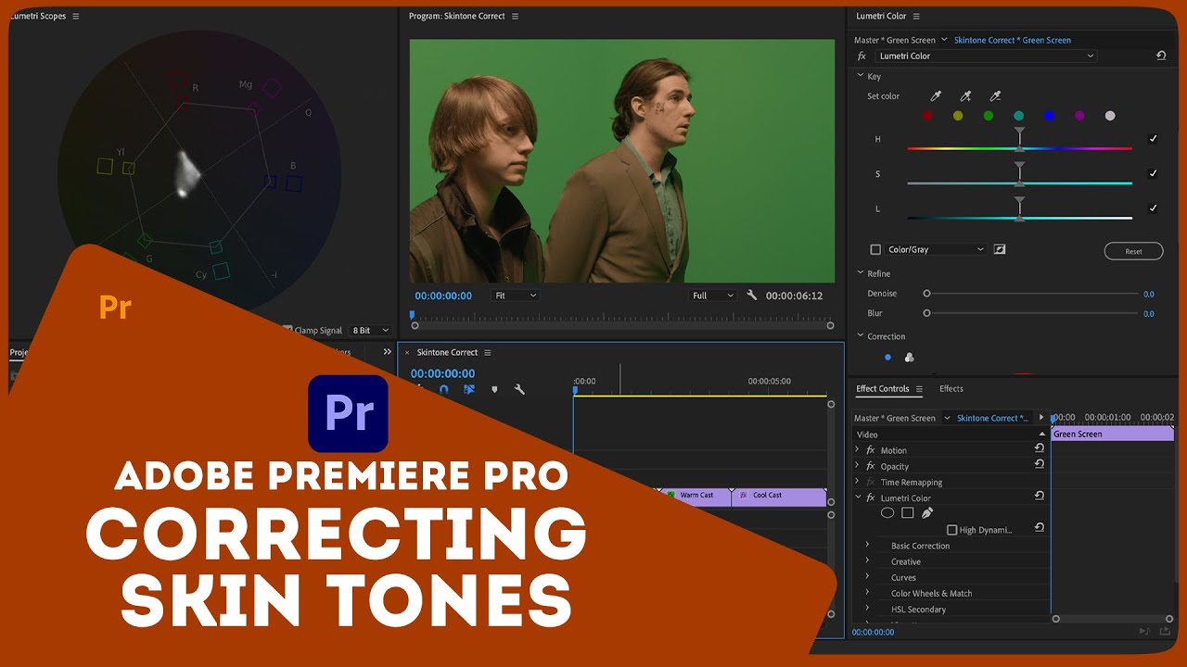Expand the Color Wheels & Match group
Screen dimensions: 1187x667
click(x=868, y=593)
